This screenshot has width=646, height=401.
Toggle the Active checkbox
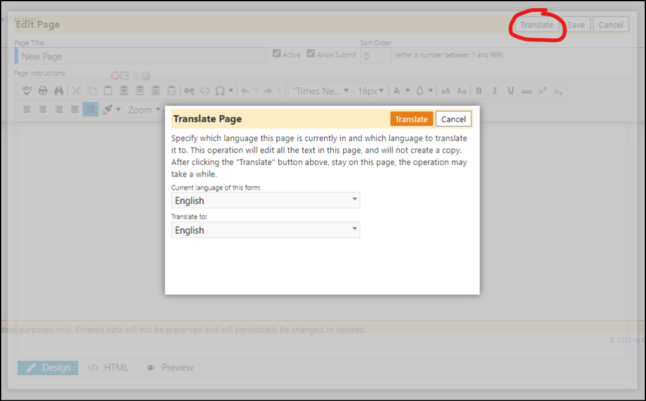coord(276,54)
